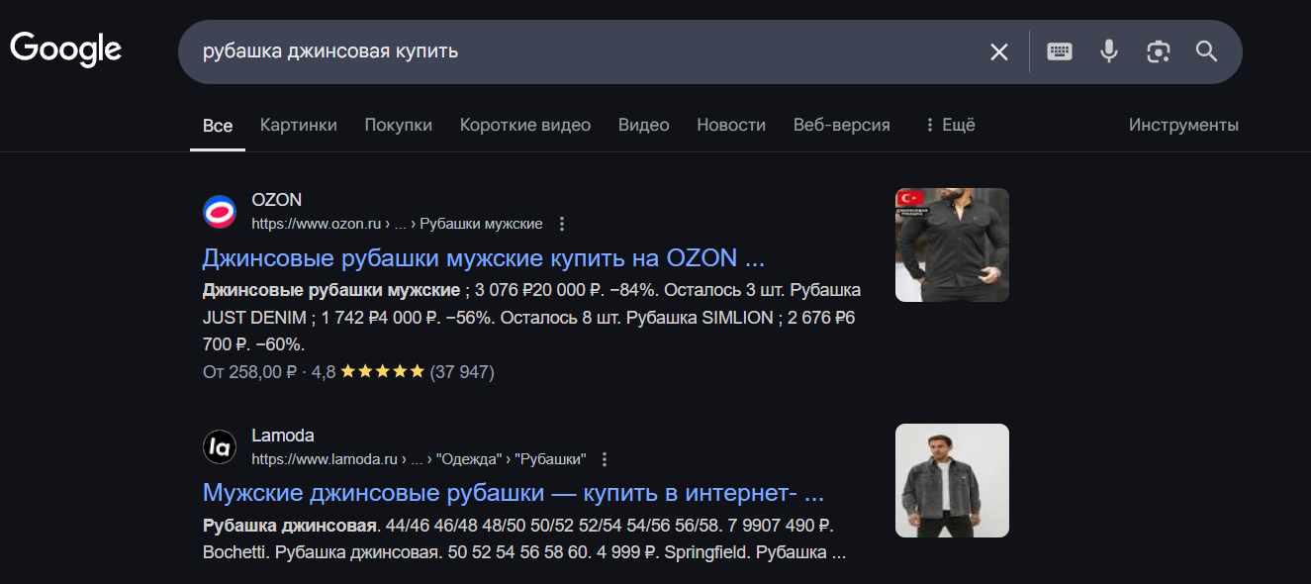Screen dimensions: 1311x584
Task: Click the magnifying glass search button
Action: (x=1206, y=51)
